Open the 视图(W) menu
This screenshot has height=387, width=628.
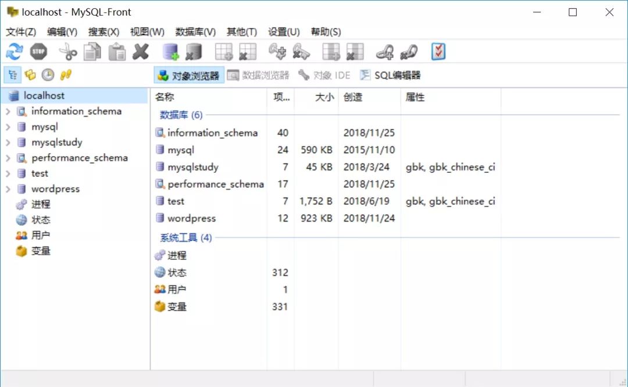[147, 31]
